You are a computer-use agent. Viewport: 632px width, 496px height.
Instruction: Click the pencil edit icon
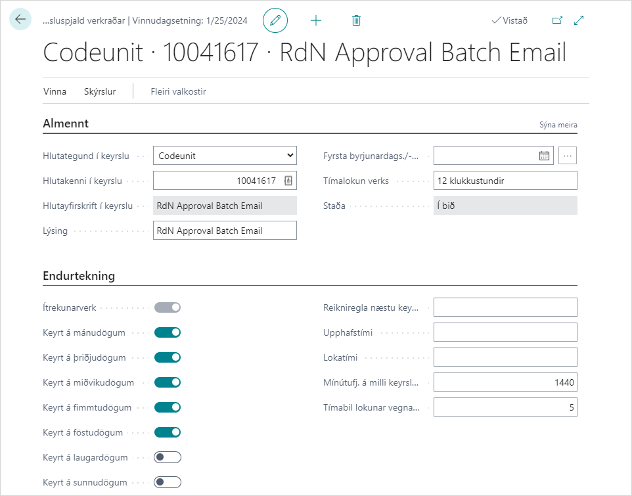pyautogui.click(x=275, y=20)
